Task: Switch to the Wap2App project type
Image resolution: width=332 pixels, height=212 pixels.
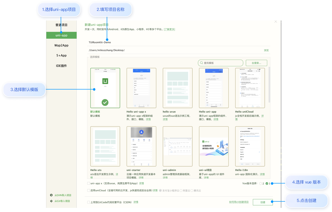Action: [x=61, y=45]
